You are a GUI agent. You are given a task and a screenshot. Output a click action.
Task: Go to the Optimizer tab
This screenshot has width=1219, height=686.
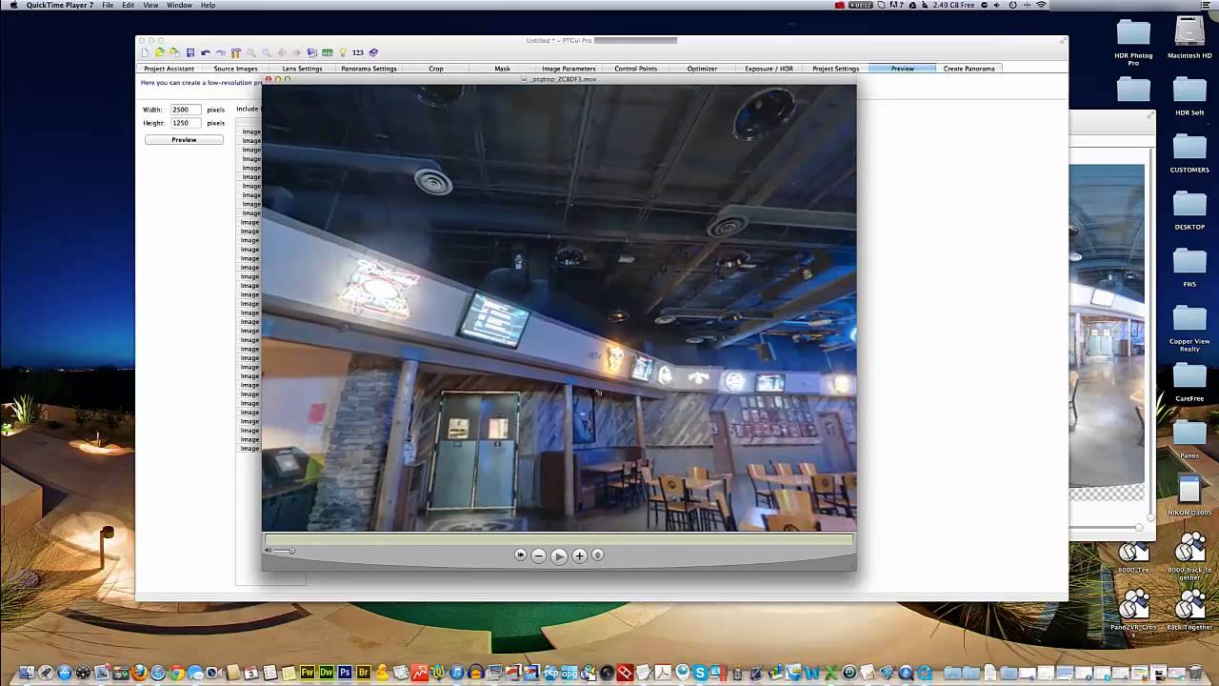pos(702,69)
